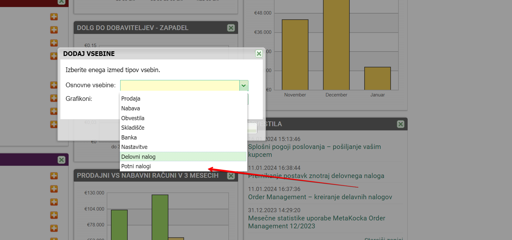Open Premikanje postavk znotraj delovnega naloga link
This screenshot has height=240, width=512.
[316, 176]
